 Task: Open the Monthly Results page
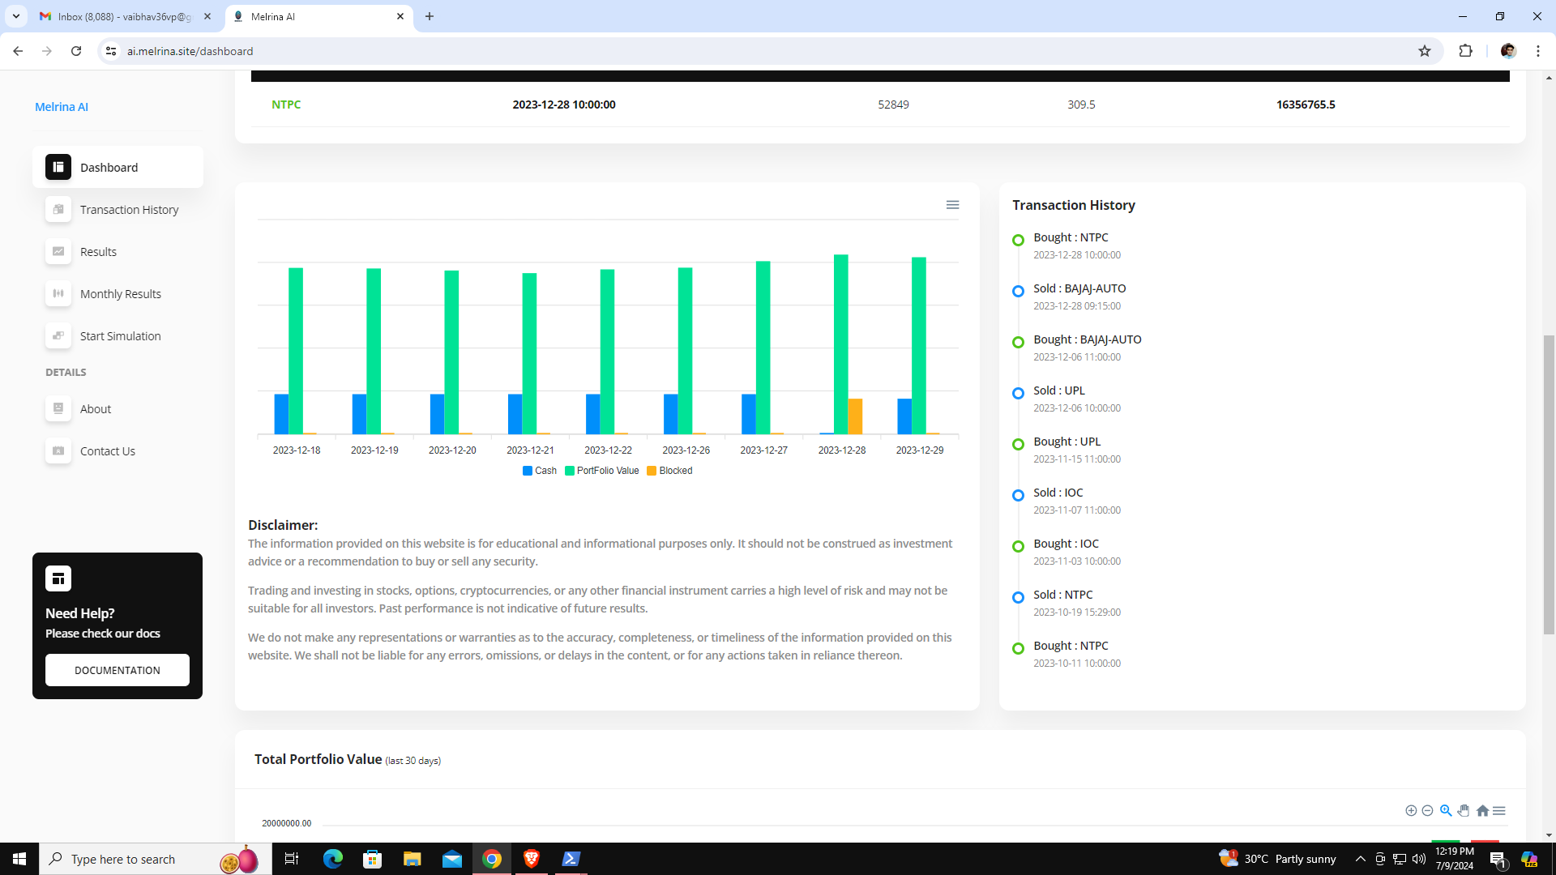pyautogui.click(x=120, y=294)
